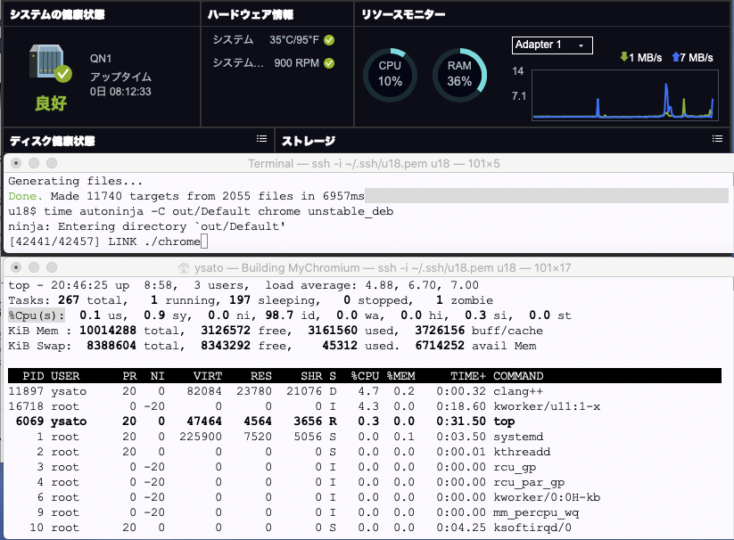Select the RAM 36% usage gauge
The height and width of the screenshot is (540, 734).
pyautogui.click(x=459, y=74)
